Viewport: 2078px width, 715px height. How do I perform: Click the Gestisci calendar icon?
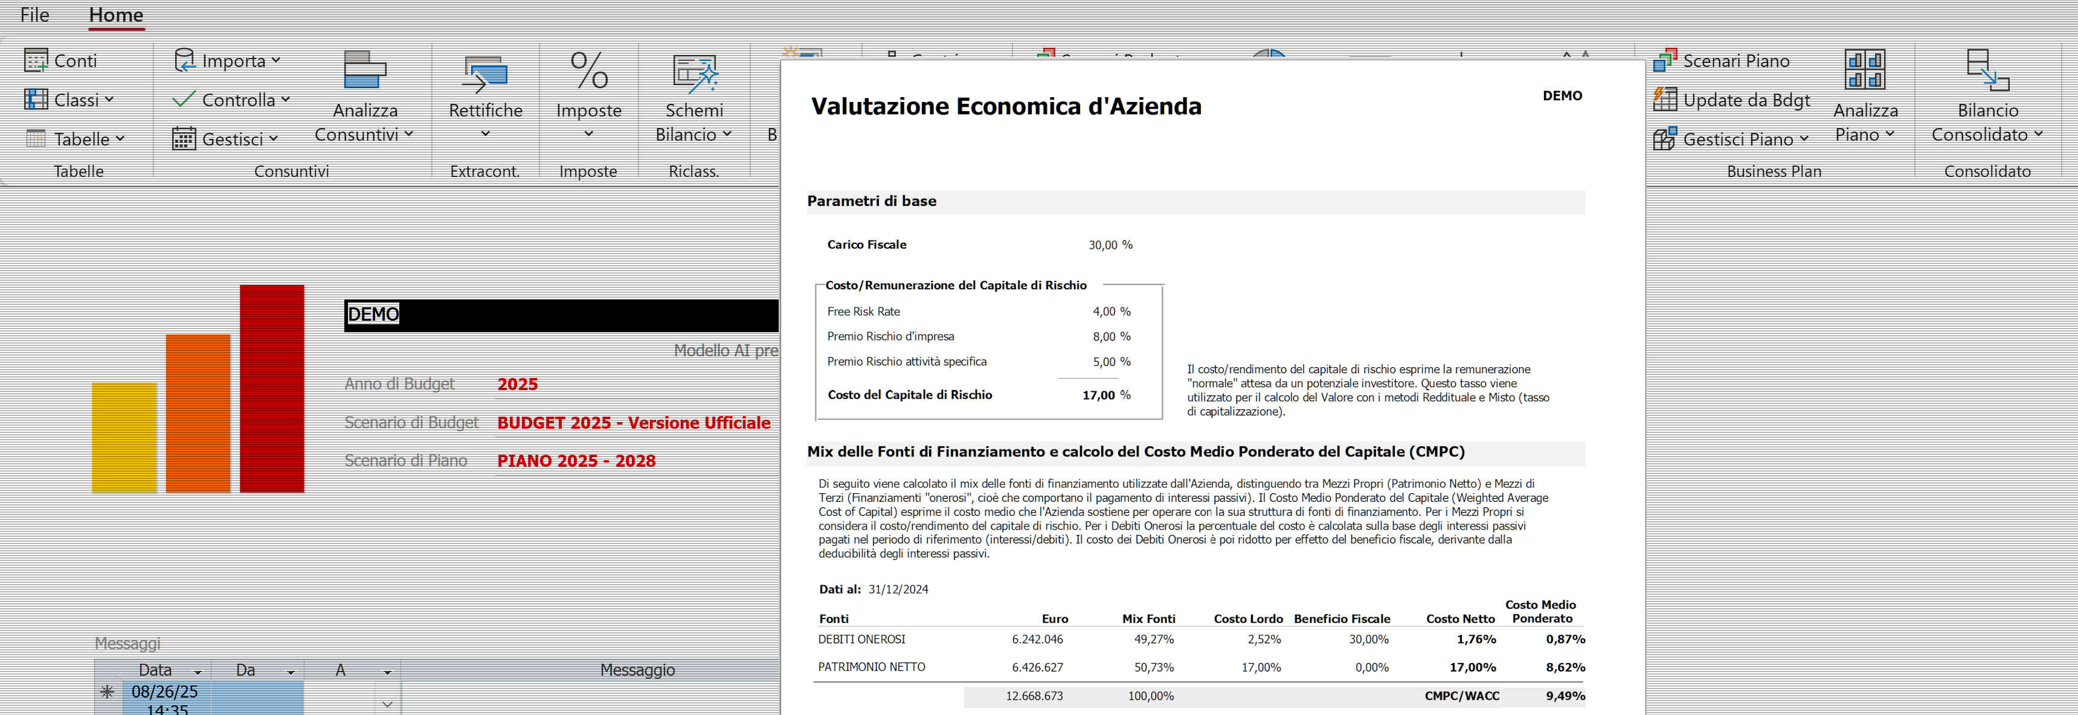(x=184, y=139)
